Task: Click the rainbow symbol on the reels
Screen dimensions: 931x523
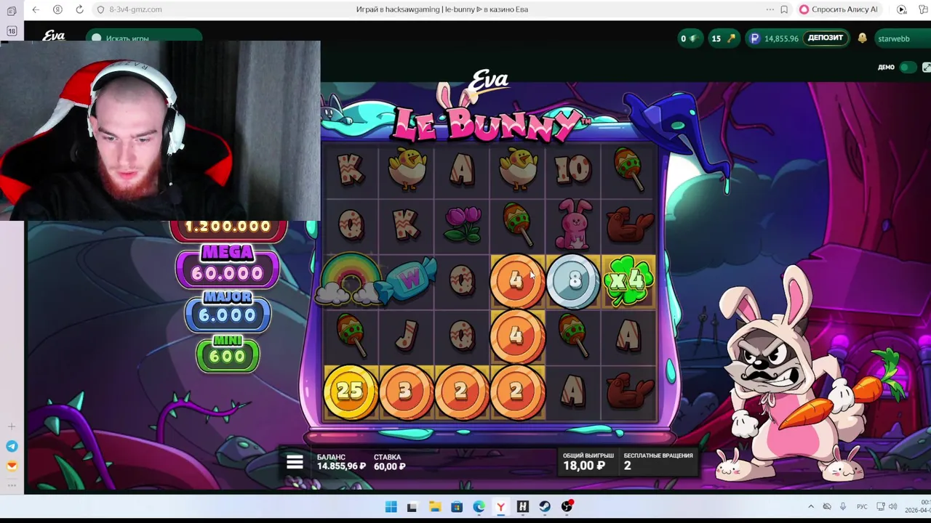Action: [x=351, y=280]
